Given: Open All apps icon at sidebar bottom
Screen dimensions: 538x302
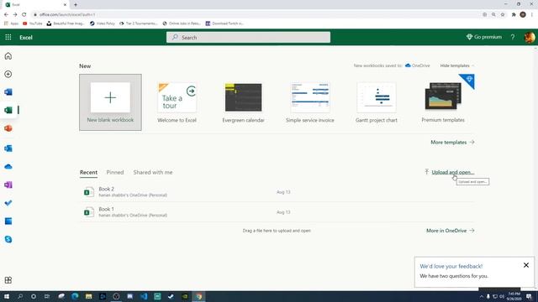Looking at the screenshot, I should click(x=8, y=280).
